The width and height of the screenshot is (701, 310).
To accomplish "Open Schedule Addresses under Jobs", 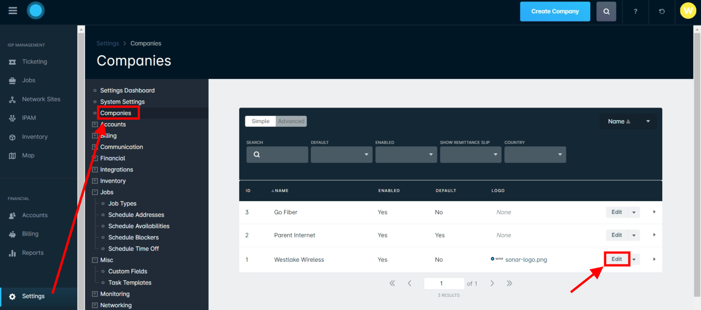I will click(x=136, y=215).
